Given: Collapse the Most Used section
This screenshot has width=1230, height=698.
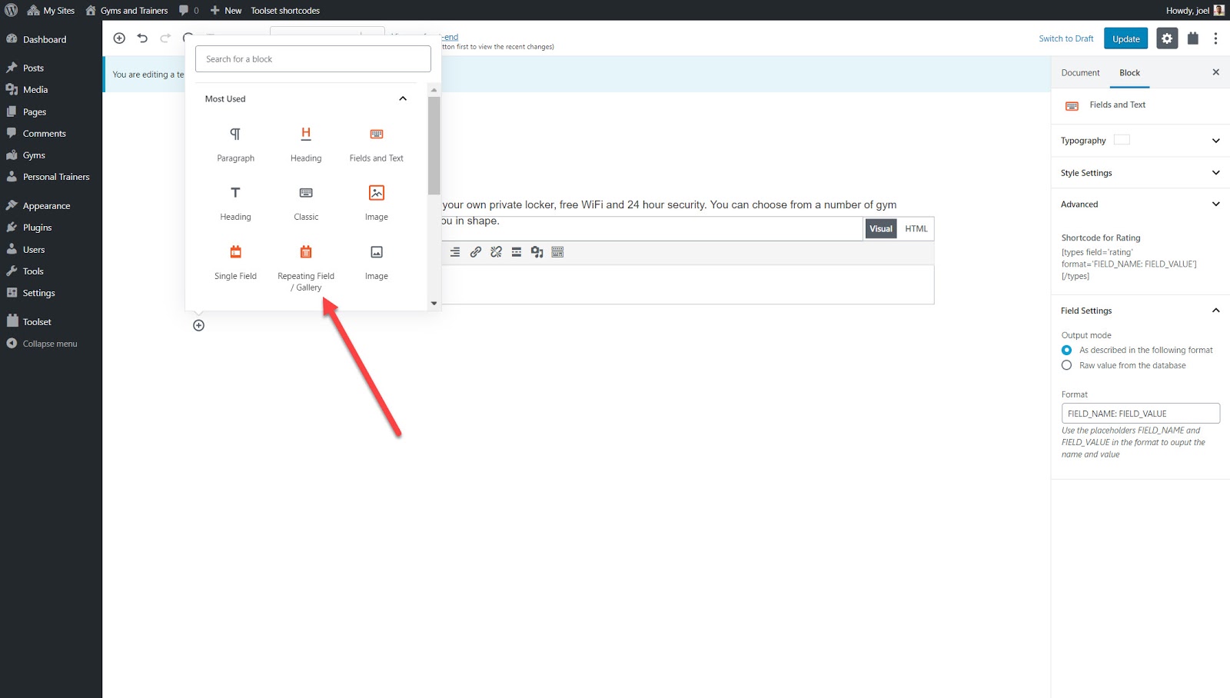Looking at the screenshot, I should pos(403,99).
